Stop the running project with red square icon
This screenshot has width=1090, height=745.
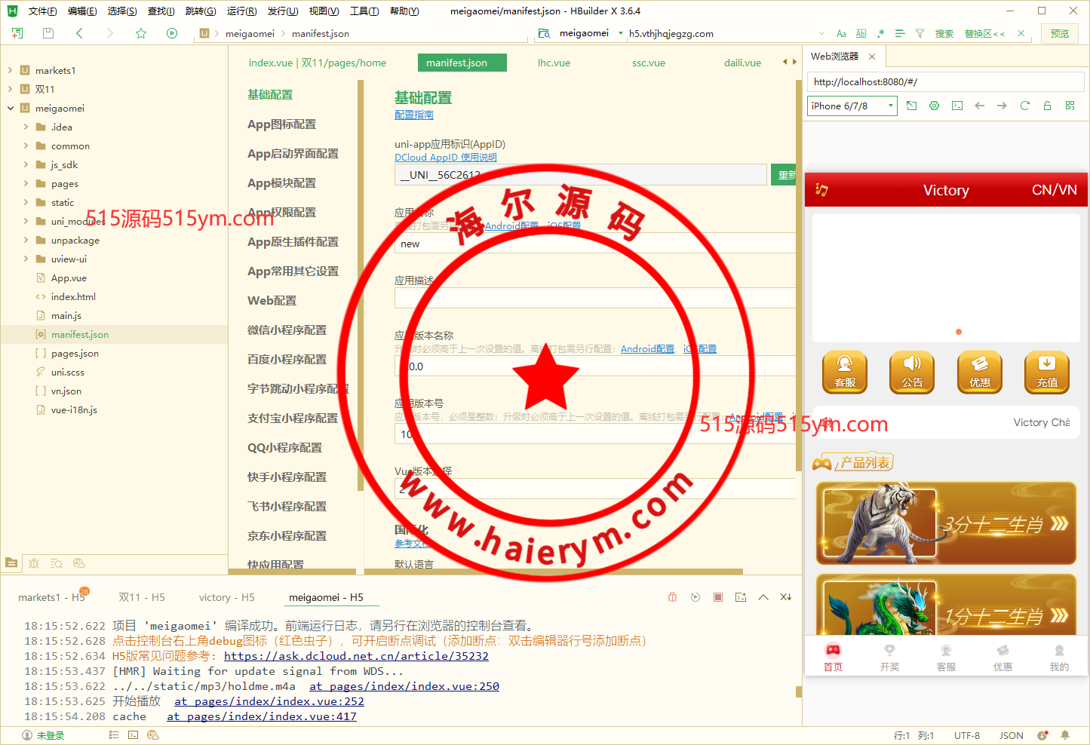click(717, 596)
